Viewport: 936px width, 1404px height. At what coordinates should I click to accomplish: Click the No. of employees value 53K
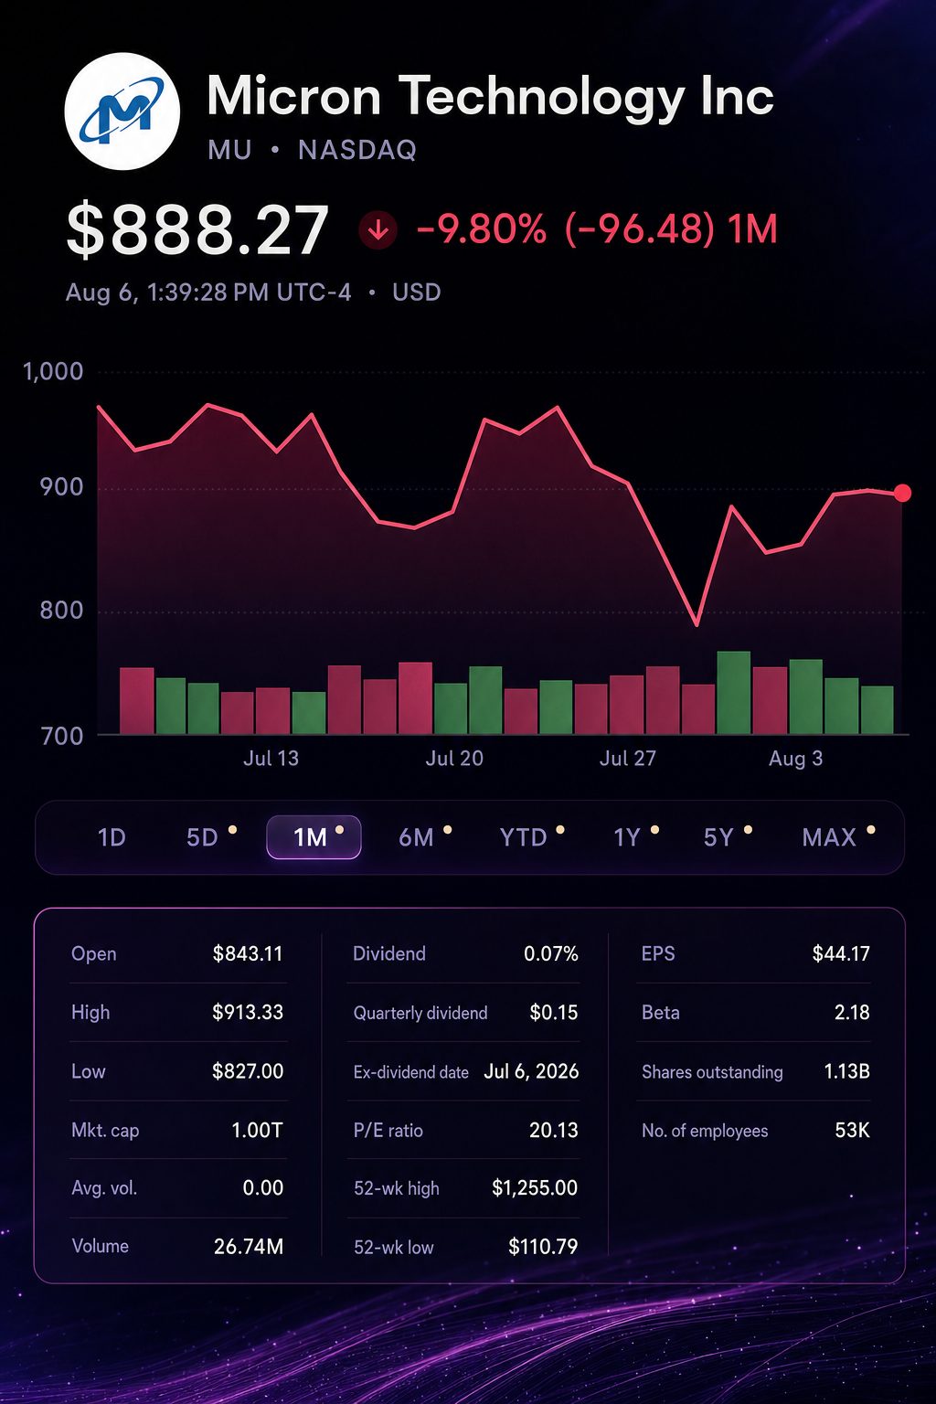(852, 1131)
